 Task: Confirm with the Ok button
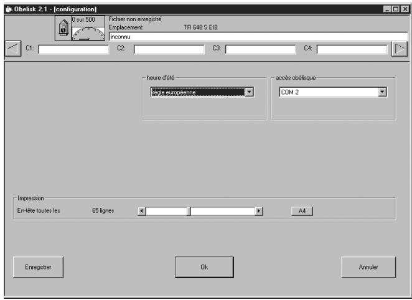point(204,267)
